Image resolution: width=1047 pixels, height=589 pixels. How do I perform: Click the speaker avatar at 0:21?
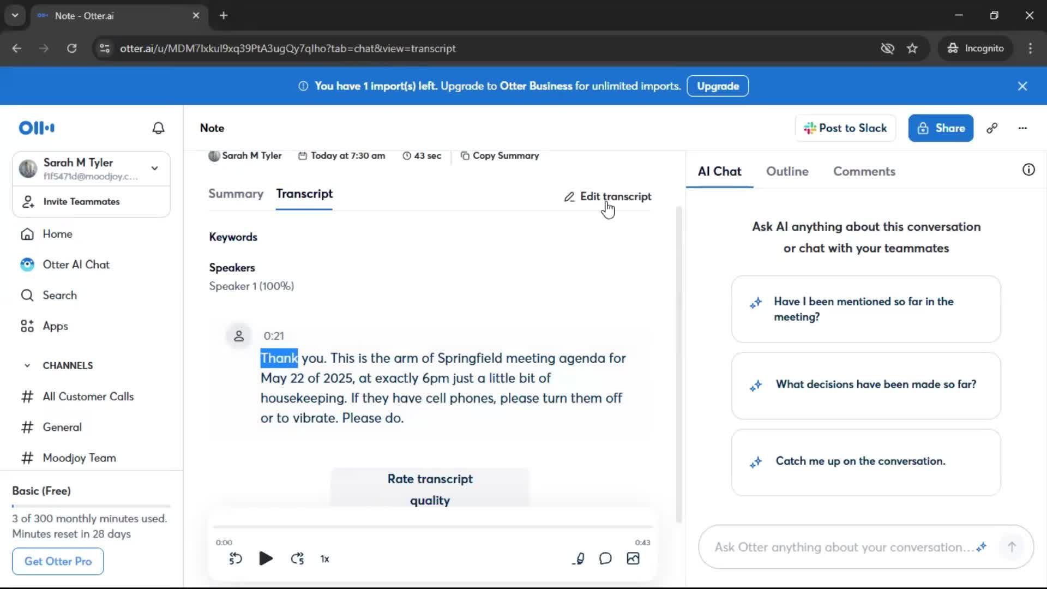239,336
